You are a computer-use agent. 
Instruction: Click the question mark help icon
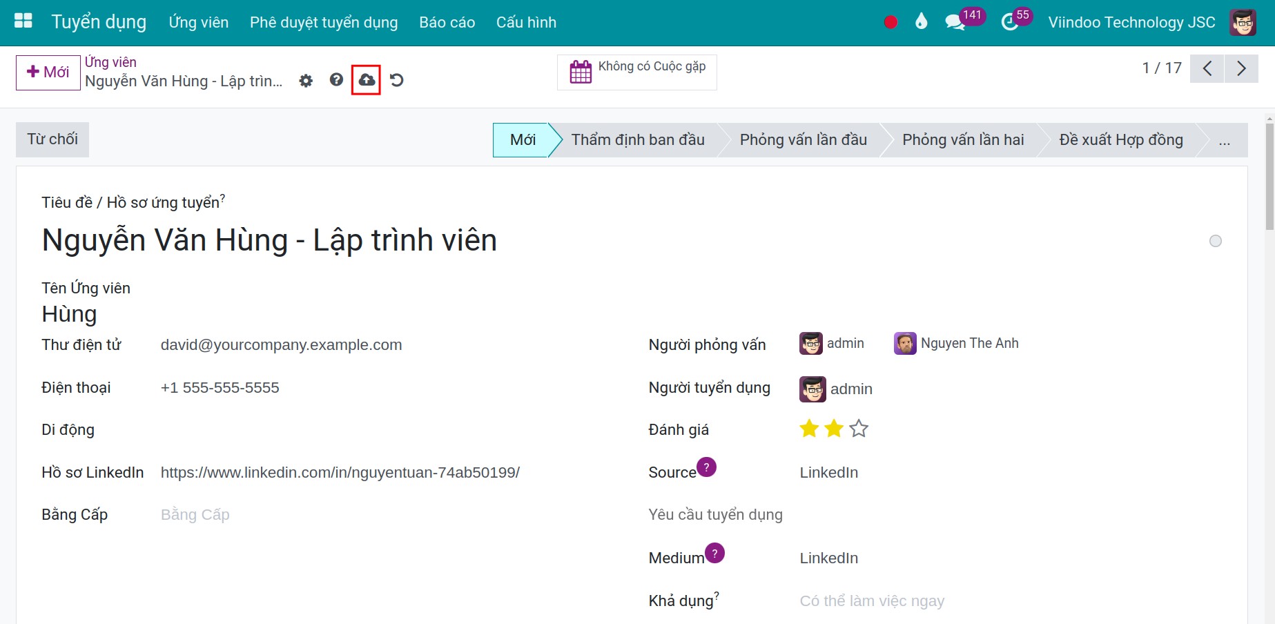pyautogui.click(x=336, y=80)
